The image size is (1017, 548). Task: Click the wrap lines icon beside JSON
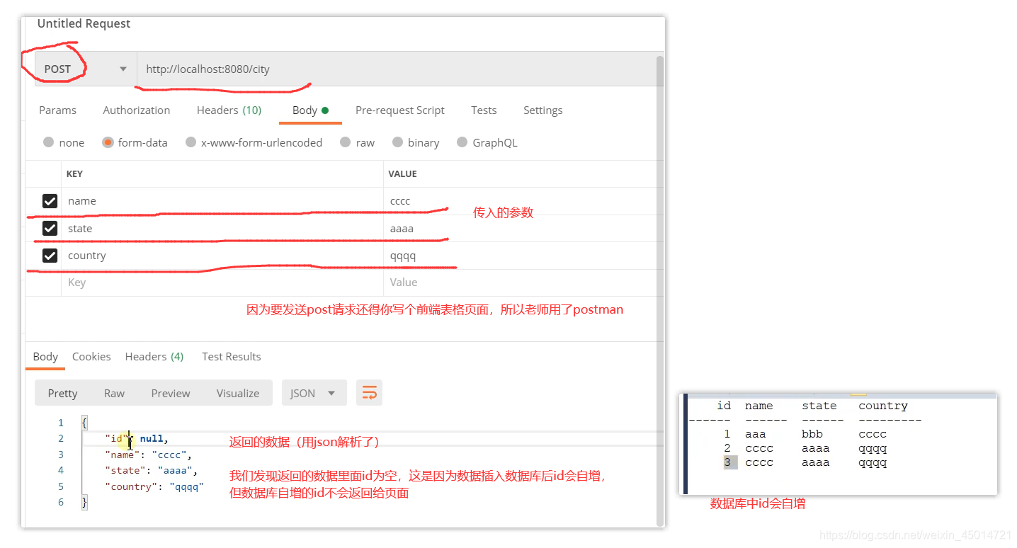(x=369, y=393)
